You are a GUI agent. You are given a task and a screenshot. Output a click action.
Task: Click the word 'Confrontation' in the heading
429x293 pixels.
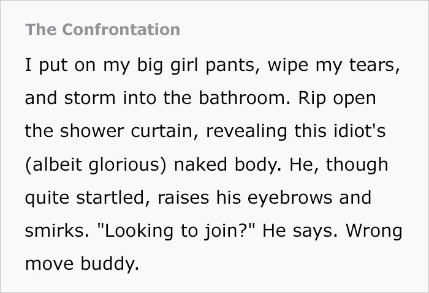(121, 29)
